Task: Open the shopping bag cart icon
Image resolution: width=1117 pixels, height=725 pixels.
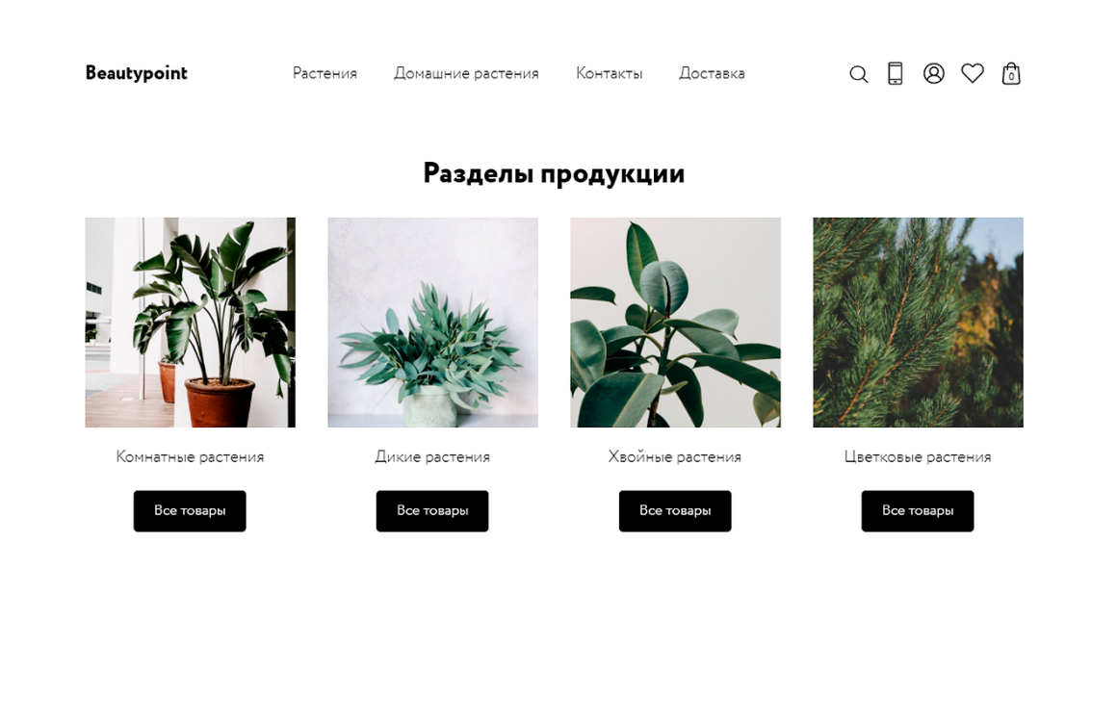Action: click(1011, 73)
